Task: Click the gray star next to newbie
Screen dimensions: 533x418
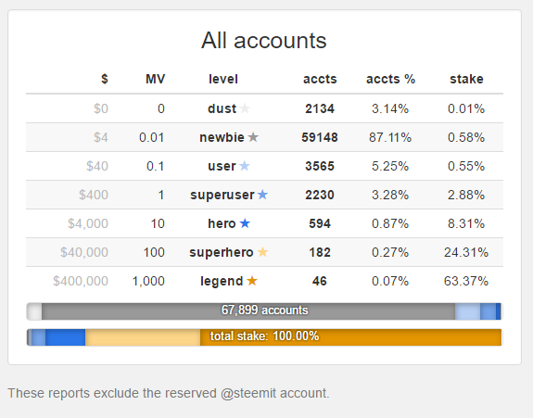Action: (x=253, y=137)
